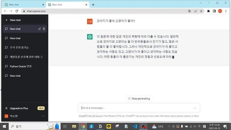
Task: Switch to Chrome on the taskbar
Action: [83, 126]
